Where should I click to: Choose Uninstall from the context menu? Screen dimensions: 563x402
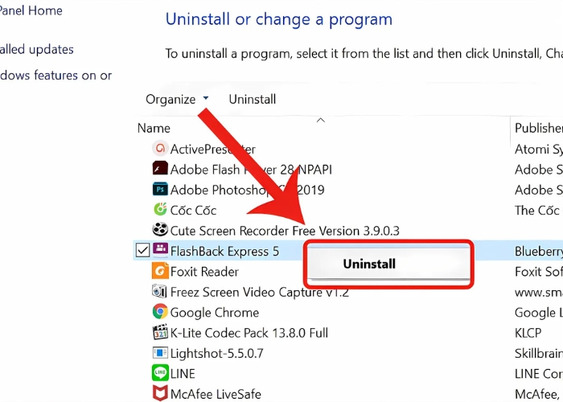tap(369, 263)
